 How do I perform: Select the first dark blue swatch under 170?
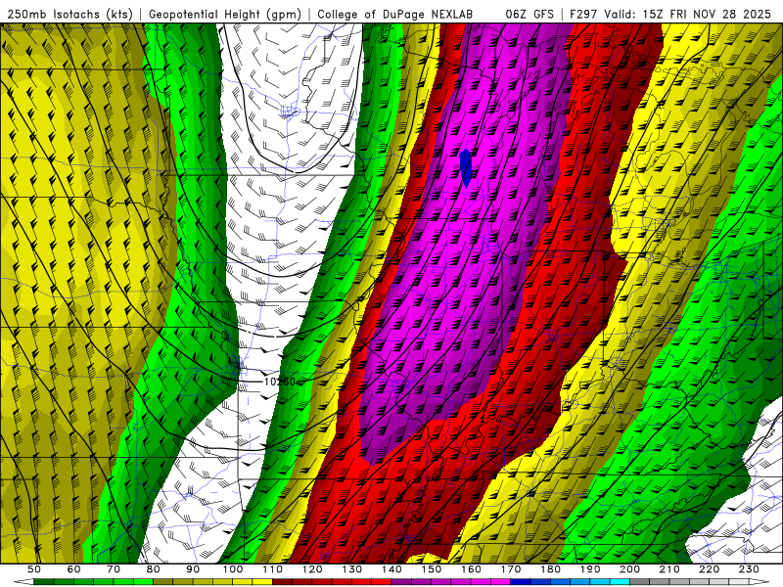click(521, 581)
